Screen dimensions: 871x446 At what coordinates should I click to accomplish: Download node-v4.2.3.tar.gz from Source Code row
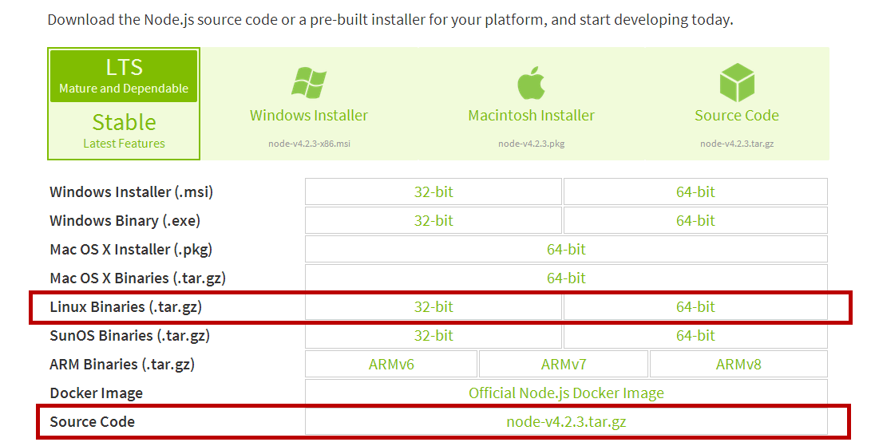[x=566, y=421]
